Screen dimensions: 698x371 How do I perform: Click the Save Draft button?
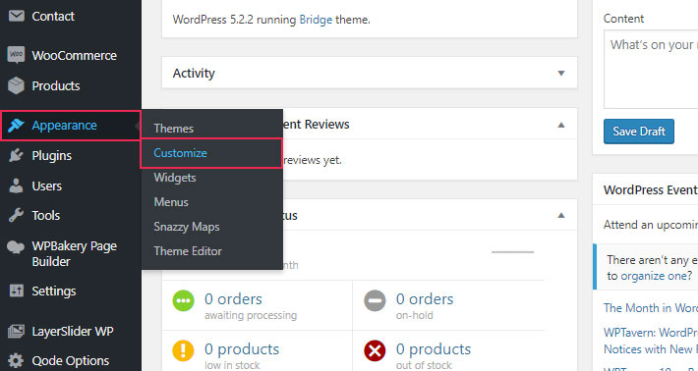pos(639,132)
